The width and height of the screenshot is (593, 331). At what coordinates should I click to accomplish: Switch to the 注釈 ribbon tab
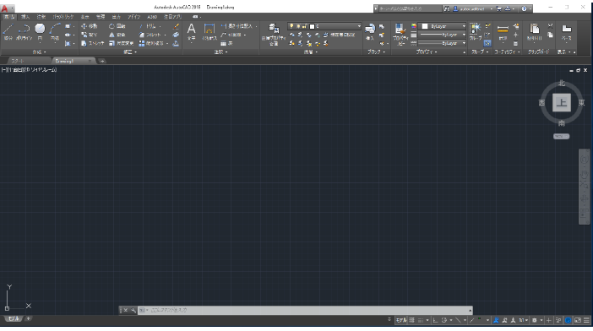[41, 17]
